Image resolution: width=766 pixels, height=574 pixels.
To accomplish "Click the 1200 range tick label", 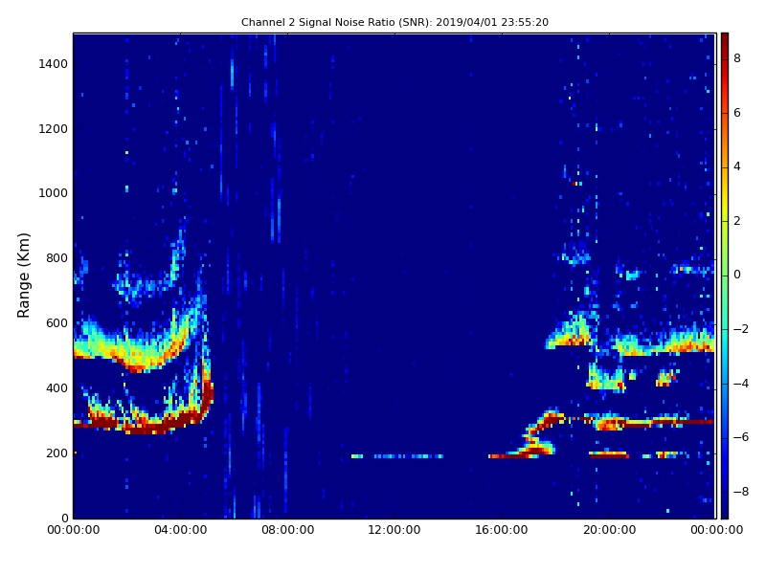I will [x=54, y=129].
